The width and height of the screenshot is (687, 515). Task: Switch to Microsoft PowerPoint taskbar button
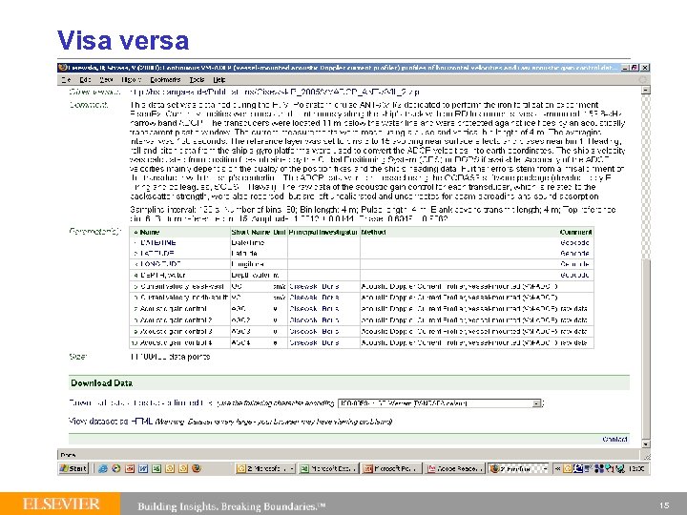[392, 468]
